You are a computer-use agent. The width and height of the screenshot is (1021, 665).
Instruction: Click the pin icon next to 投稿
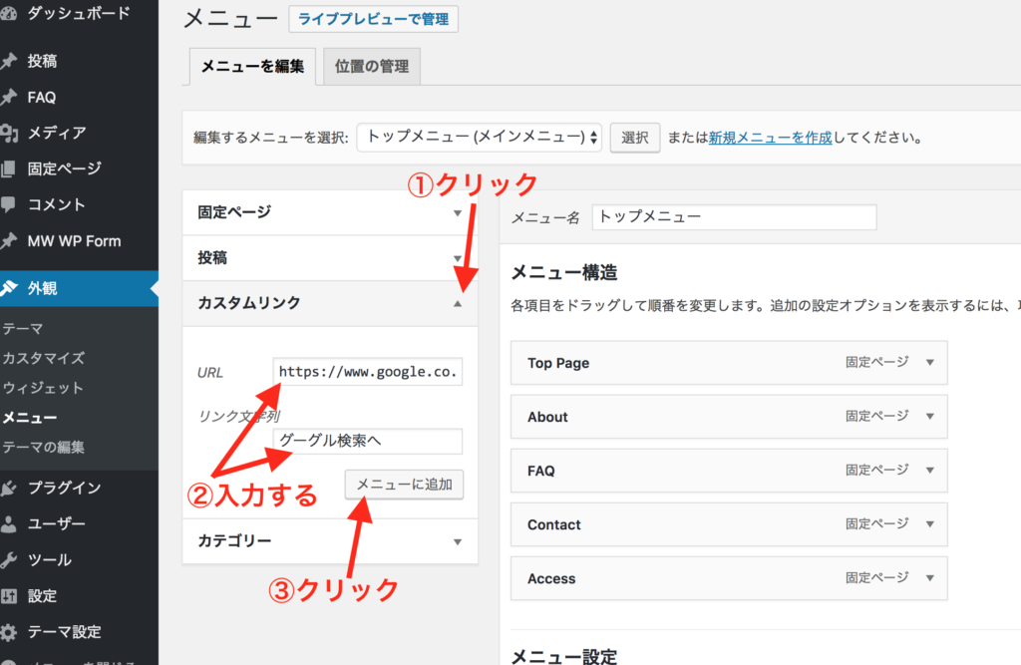pos(9,61)
